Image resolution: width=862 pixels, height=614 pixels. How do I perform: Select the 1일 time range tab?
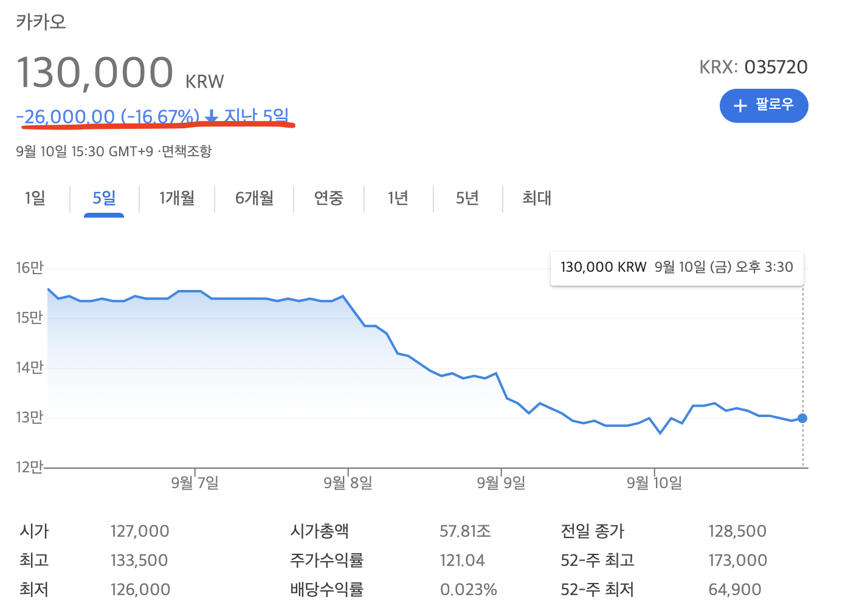point(35,198)
